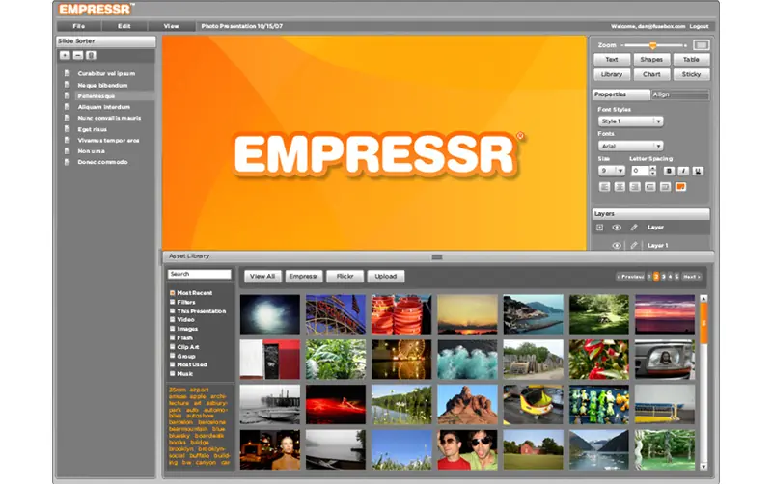Toggle bold text formatting

click(x=669, y=171)
